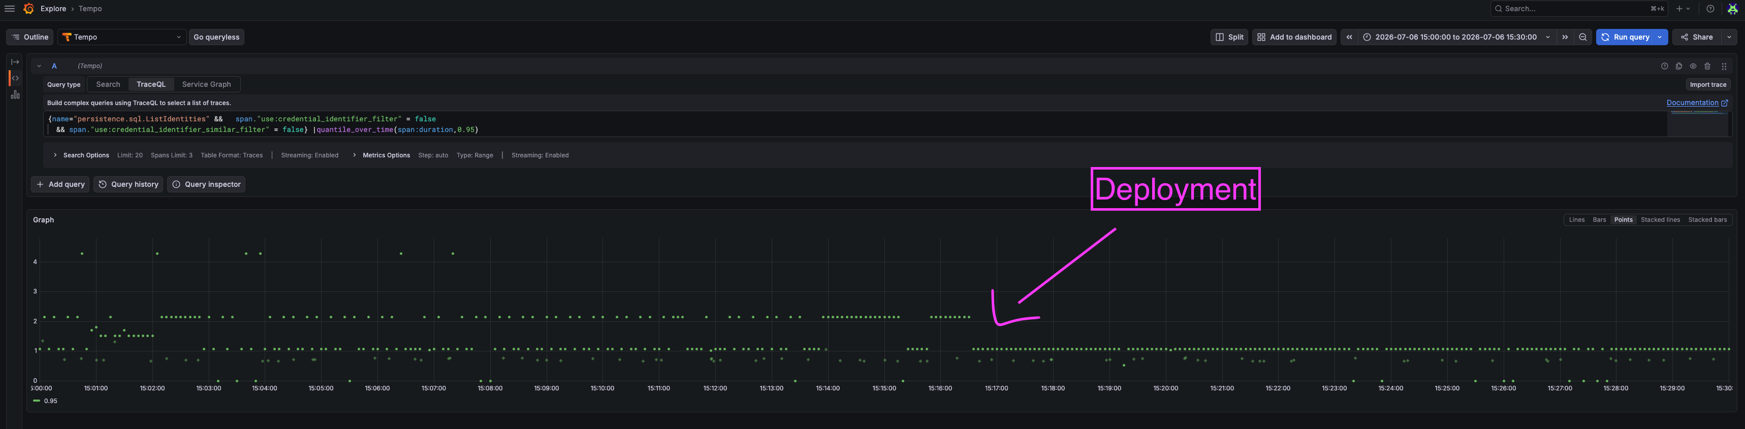
Task: Show data source help for query A
Action: tap(1664, 67)
